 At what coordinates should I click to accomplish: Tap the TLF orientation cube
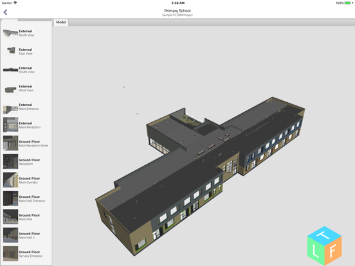click(324, 245)
